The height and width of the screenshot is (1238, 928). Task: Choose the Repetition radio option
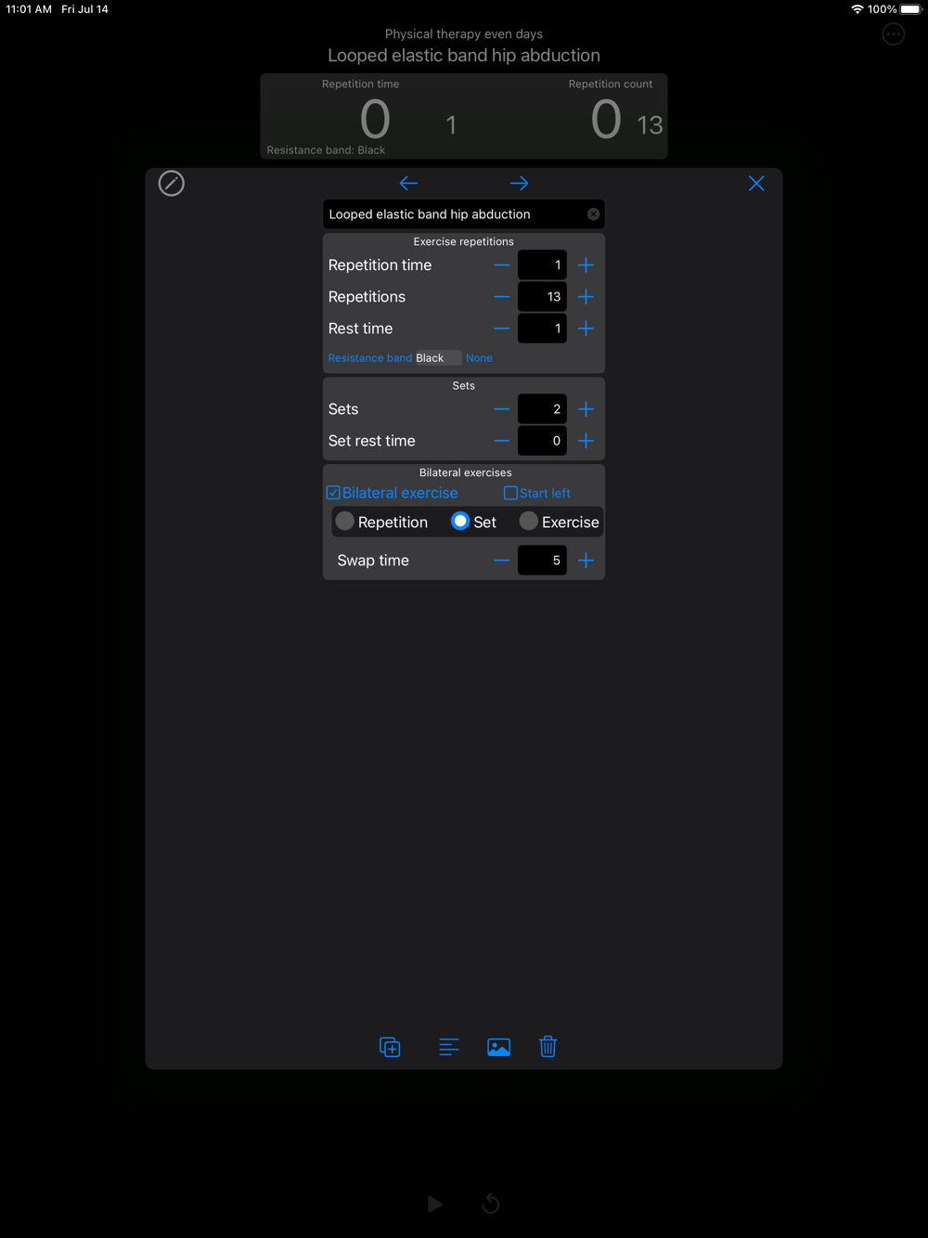[x=344, y=522]
